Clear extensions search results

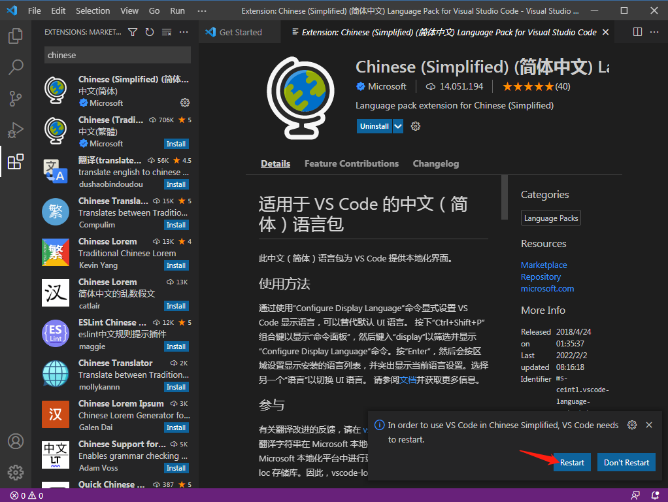167,32
